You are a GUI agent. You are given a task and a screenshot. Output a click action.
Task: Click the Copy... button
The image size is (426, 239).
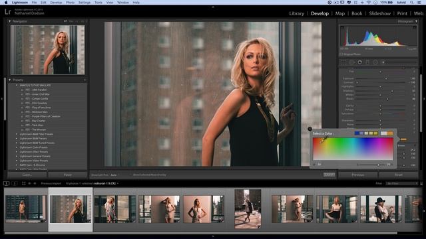pos(27,175)
